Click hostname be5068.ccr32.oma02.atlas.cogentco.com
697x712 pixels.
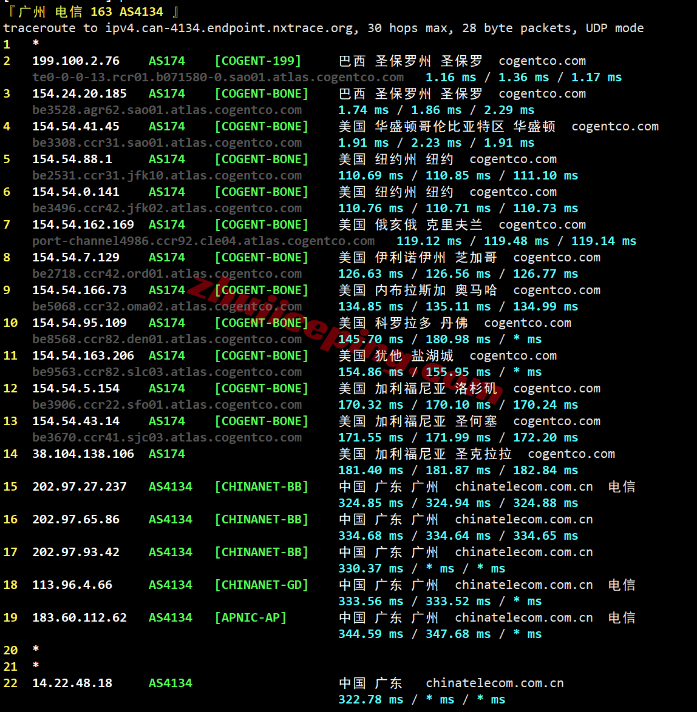click(x=167, y=306)
